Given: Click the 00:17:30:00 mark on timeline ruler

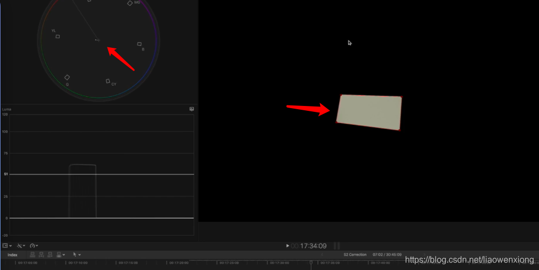Looking at the screenshot, I should 280,263.
